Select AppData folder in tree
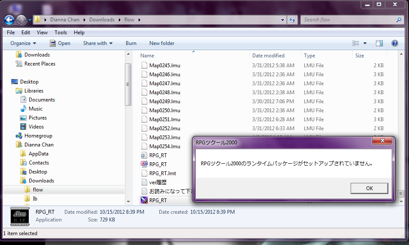 tap(38, 154)
